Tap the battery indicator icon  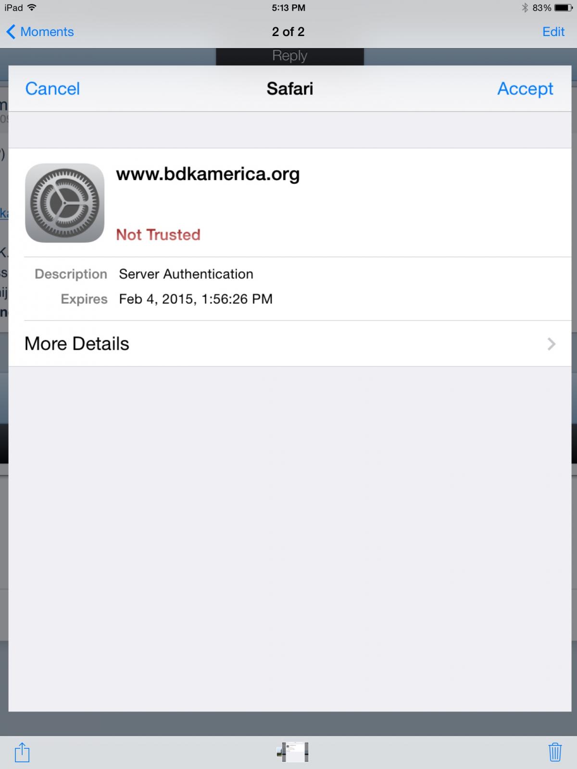(x=563, y=8)
